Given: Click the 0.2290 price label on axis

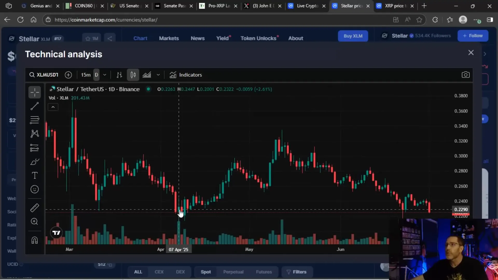Looking at the screenshot, I should pyautogui.click(x=461, y=209).
